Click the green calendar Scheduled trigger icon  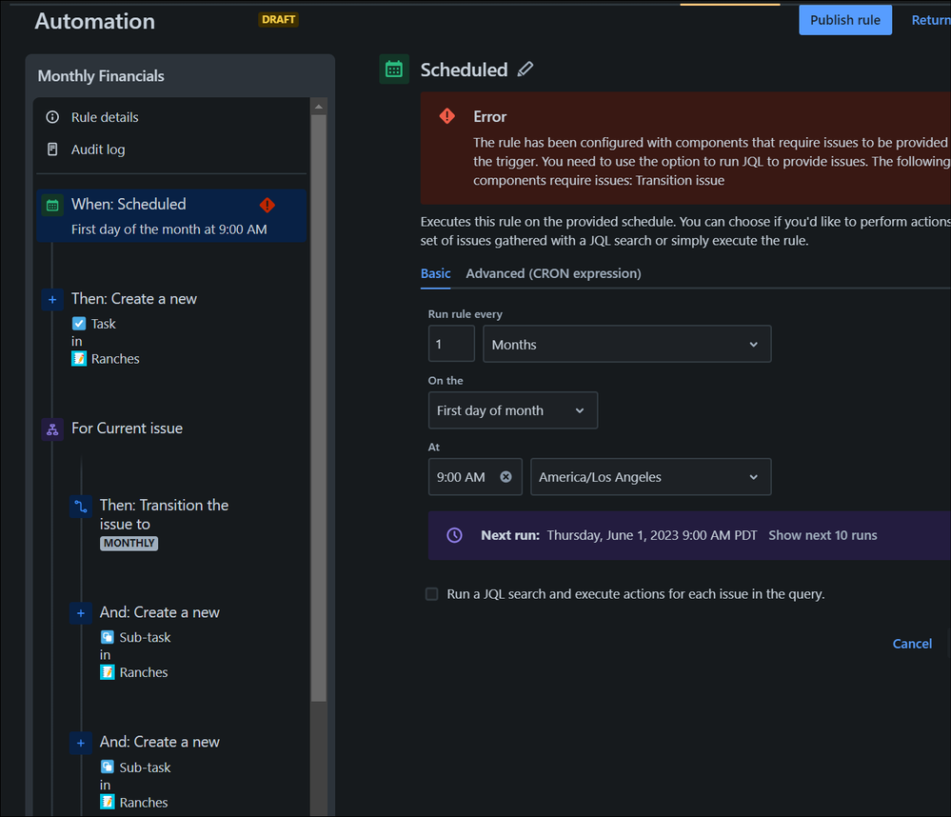(x=394, y=70)
